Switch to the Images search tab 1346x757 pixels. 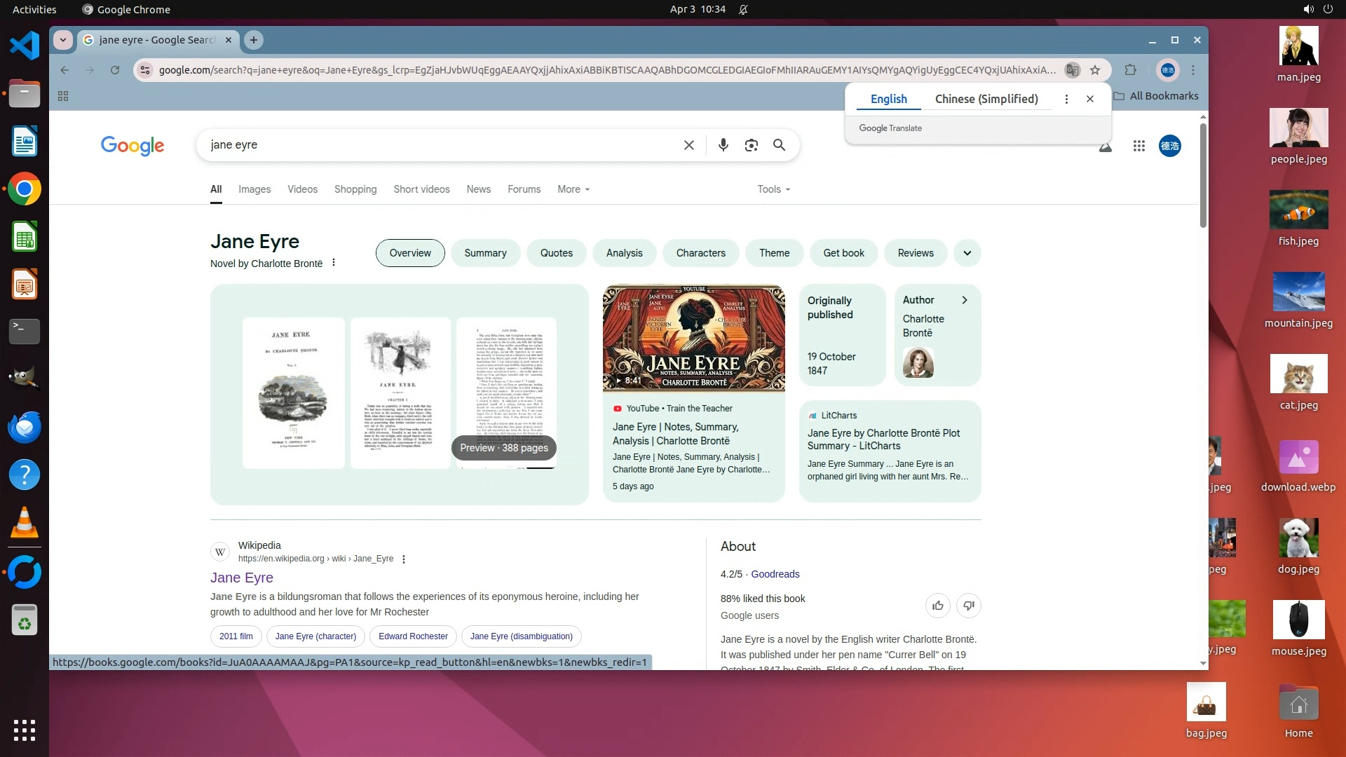(254, 189)
